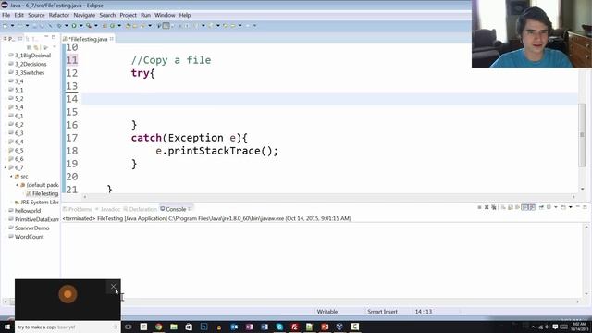The width and height of the screenshot is (592, 333).
Task: Select the WordCount project
Action: tap(26, 237)
